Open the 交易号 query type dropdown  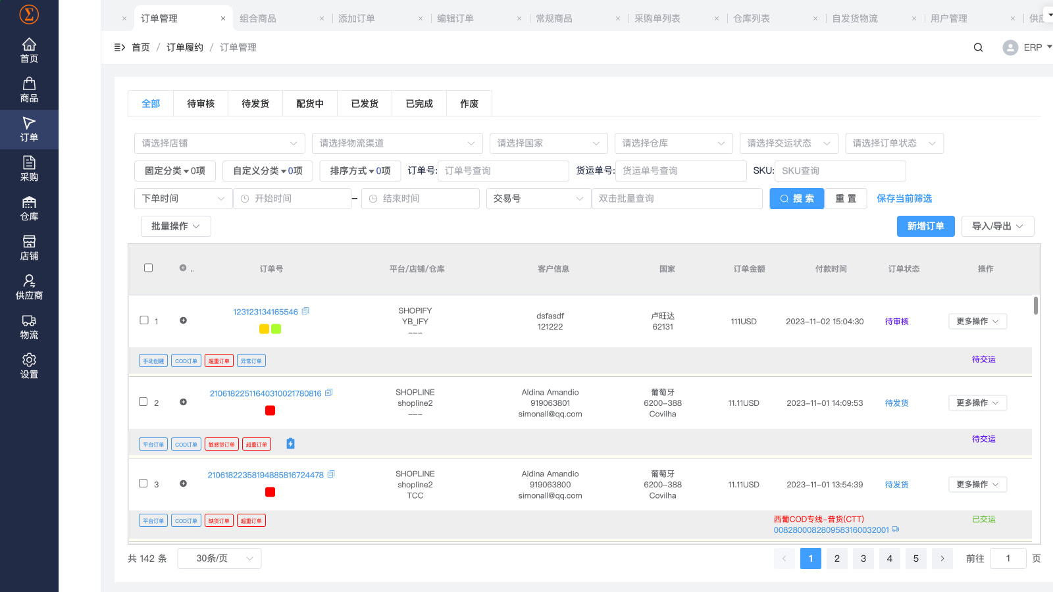point(538,199)
